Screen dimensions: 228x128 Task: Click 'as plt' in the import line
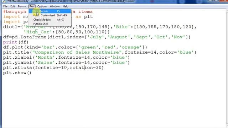pos(84,17)
